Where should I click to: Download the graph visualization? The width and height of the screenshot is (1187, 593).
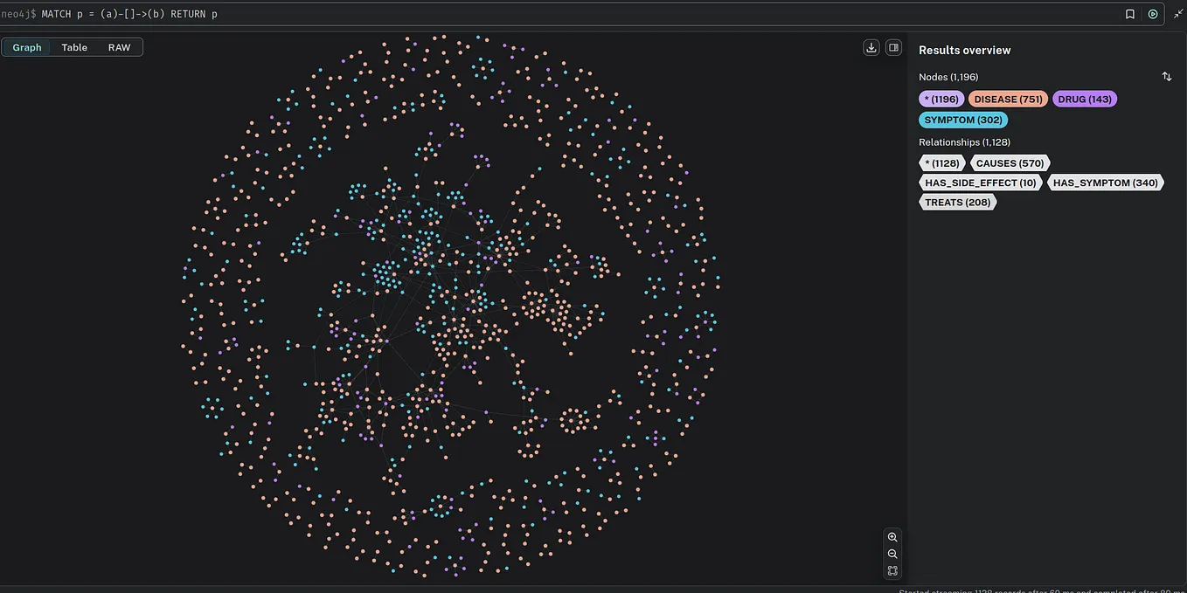871,46
